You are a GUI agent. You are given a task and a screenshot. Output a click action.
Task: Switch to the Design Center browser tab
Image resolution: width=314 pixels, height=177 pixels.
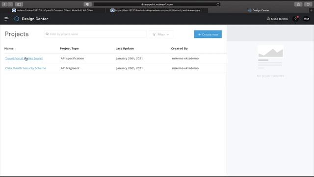(x=259, y=10)
